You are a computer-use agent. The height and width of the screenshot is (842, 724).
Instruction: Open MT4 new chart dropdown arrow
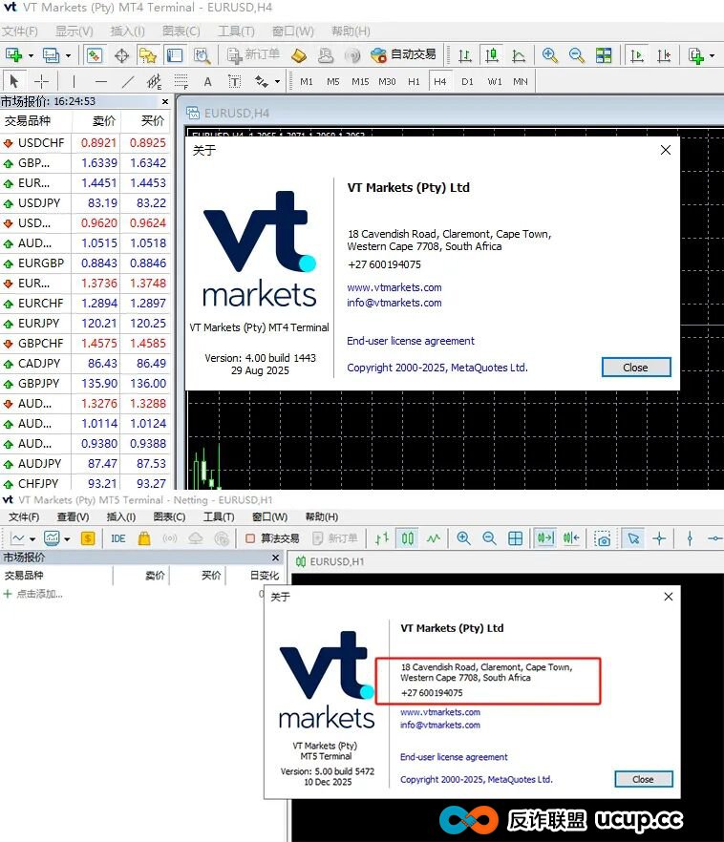coord(31,55)
